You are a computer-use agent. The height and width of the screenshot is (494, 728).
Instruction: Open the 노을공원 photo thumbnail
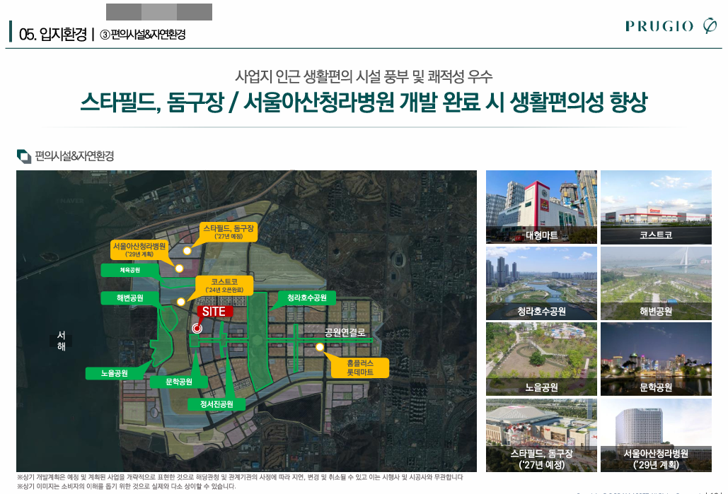(541, 359)
